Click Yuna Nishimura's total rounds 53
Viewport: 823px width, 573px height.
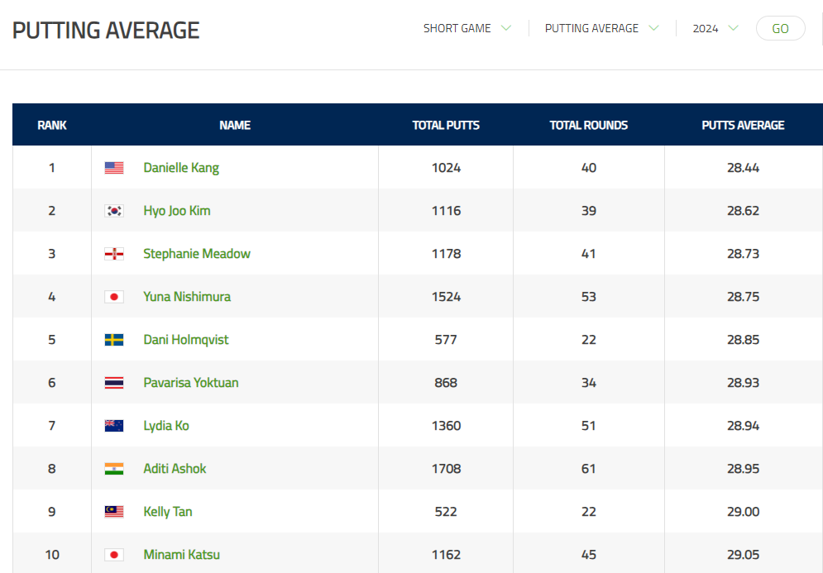point(588,297)
